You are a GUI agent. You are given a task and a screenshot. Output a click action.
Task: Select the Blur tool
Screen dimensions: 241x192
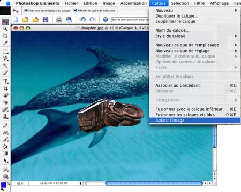5,169
